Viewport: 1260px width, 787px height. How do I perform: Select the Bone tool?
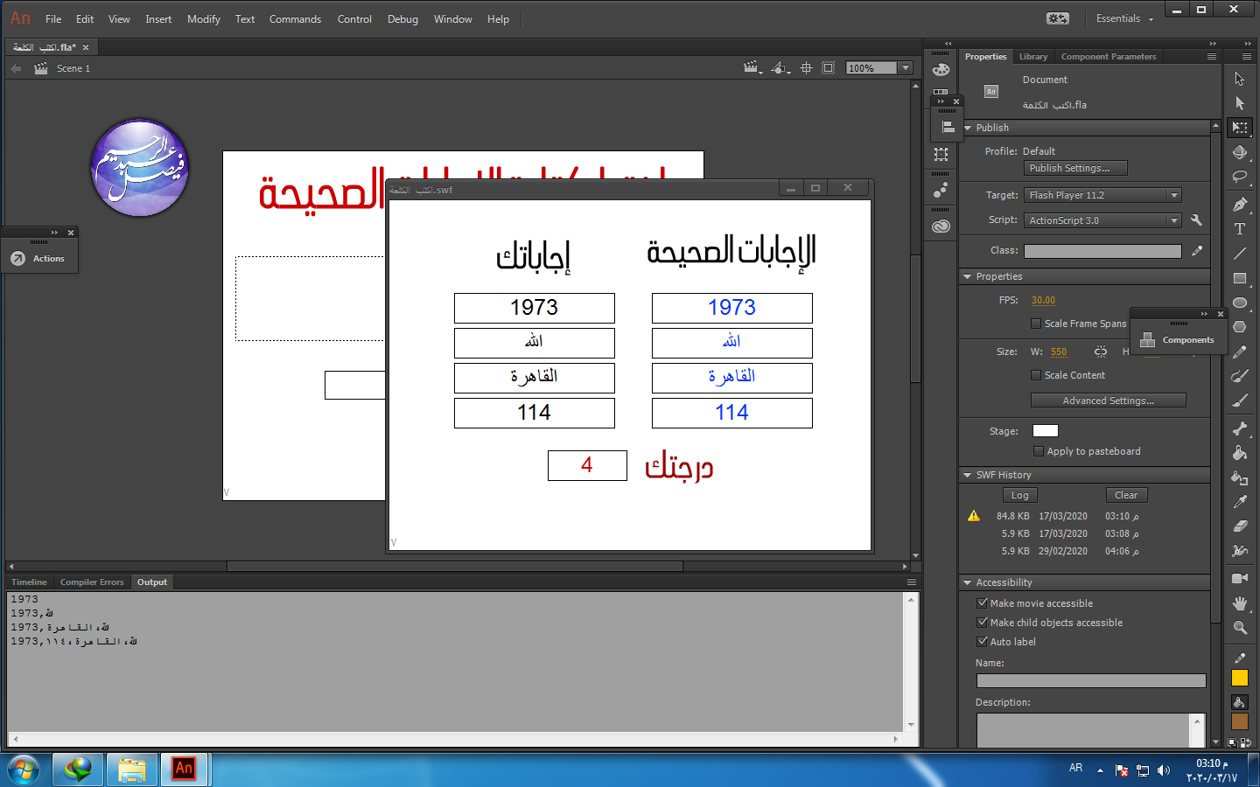[1240, 428]
